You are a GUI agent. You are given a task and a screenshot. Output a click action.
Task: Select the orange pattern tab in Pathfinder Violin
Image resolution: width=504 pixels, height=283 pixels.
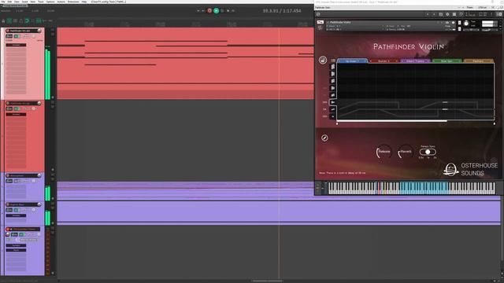click(478, 61)
